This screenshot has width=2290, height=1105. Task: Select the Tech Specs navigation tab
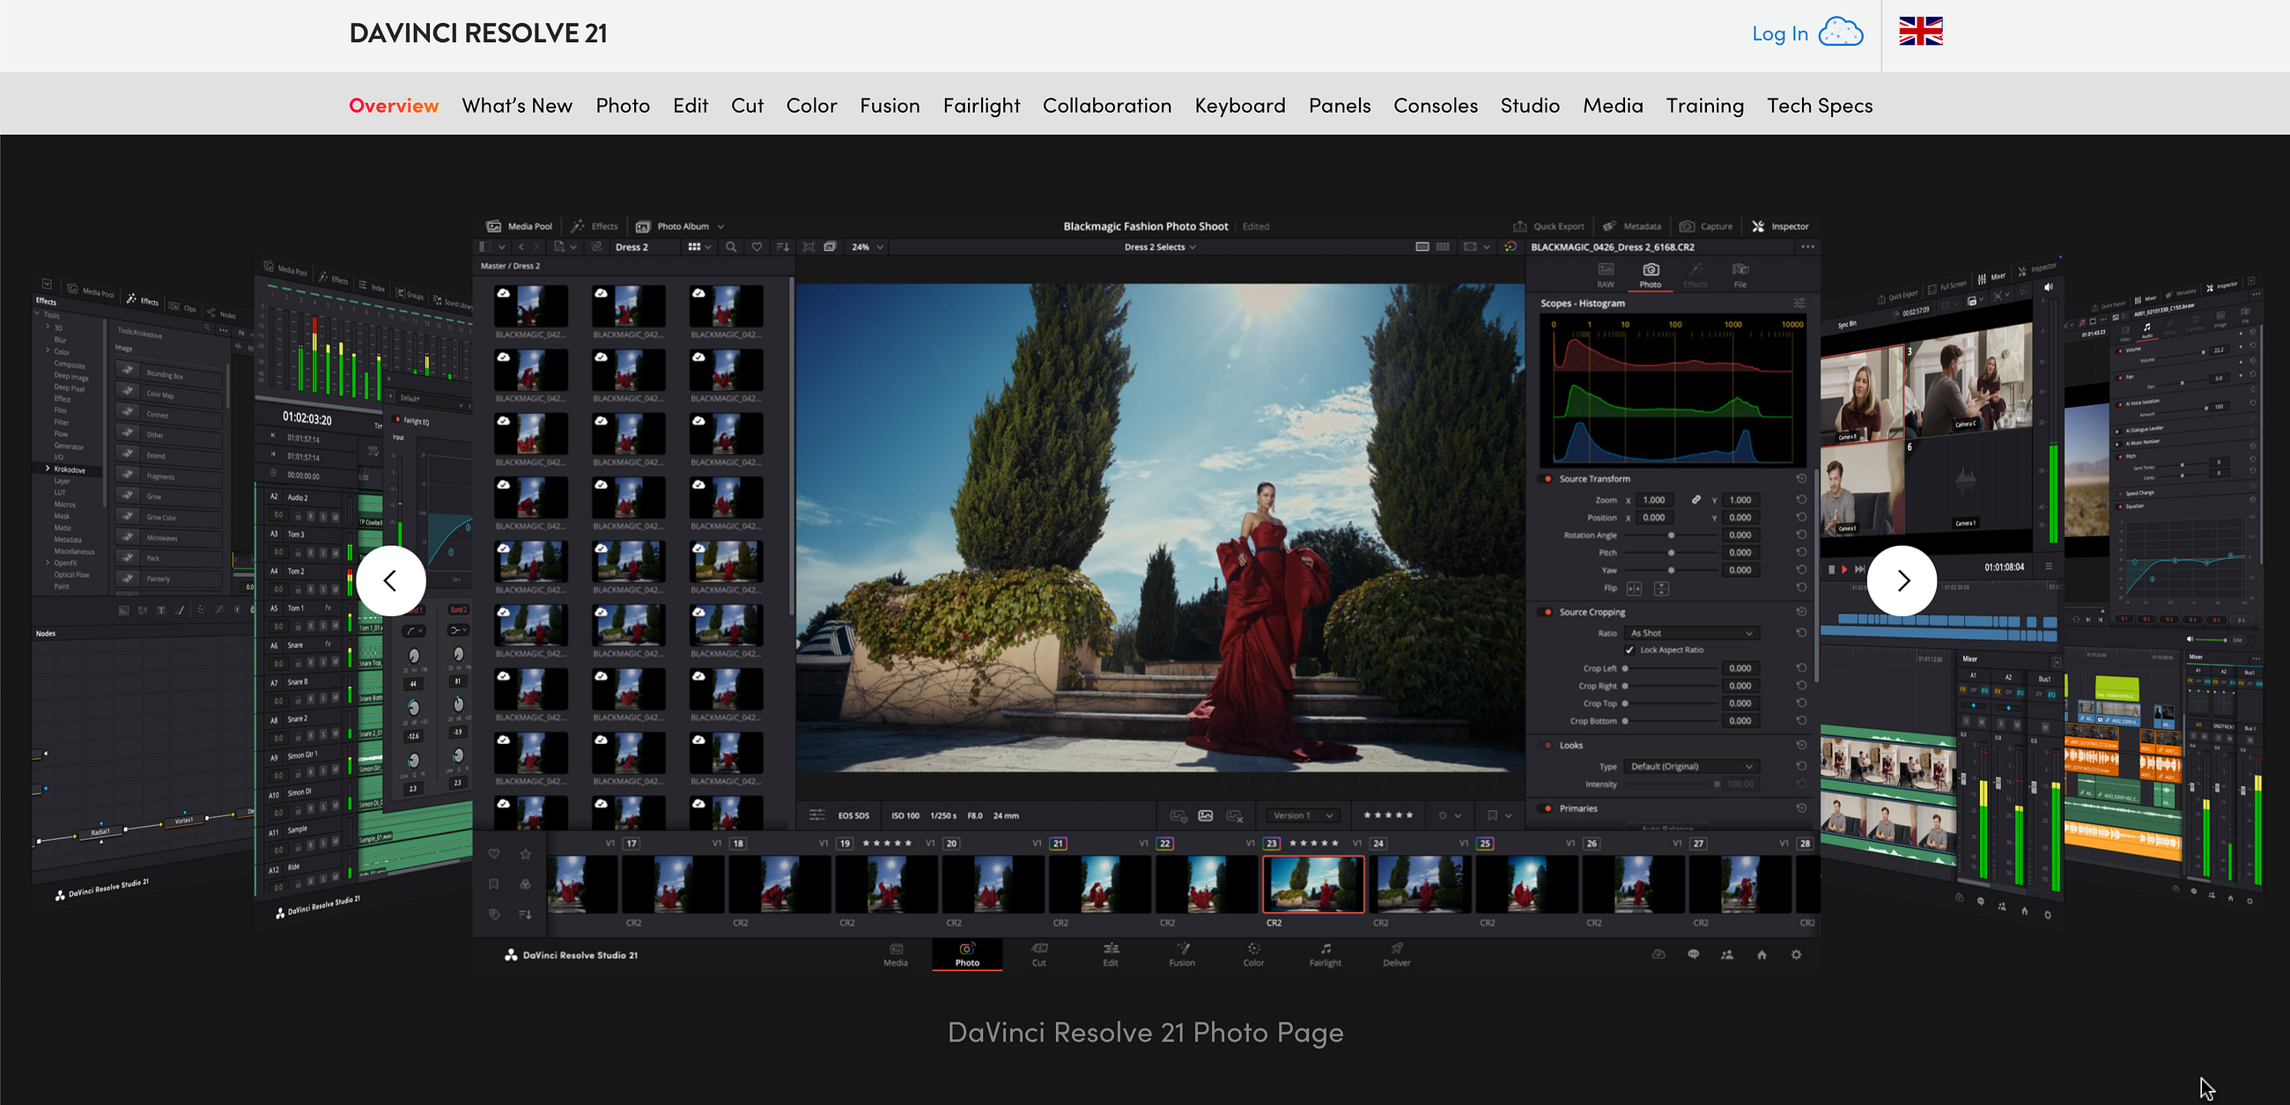(x=1820, y=106)
